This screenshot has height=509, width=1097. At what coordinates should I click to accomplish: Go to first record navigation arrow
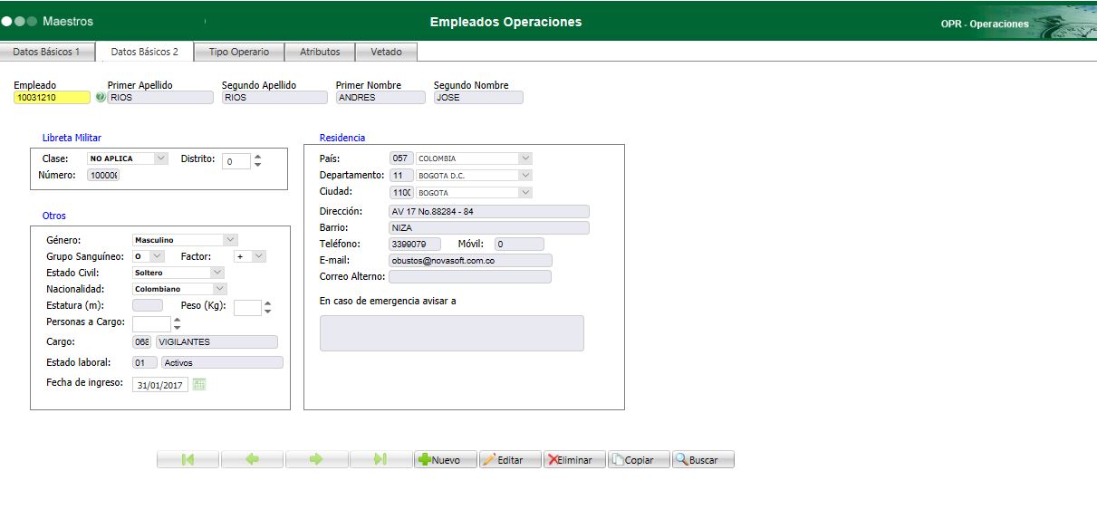click(x=188, y=459)
